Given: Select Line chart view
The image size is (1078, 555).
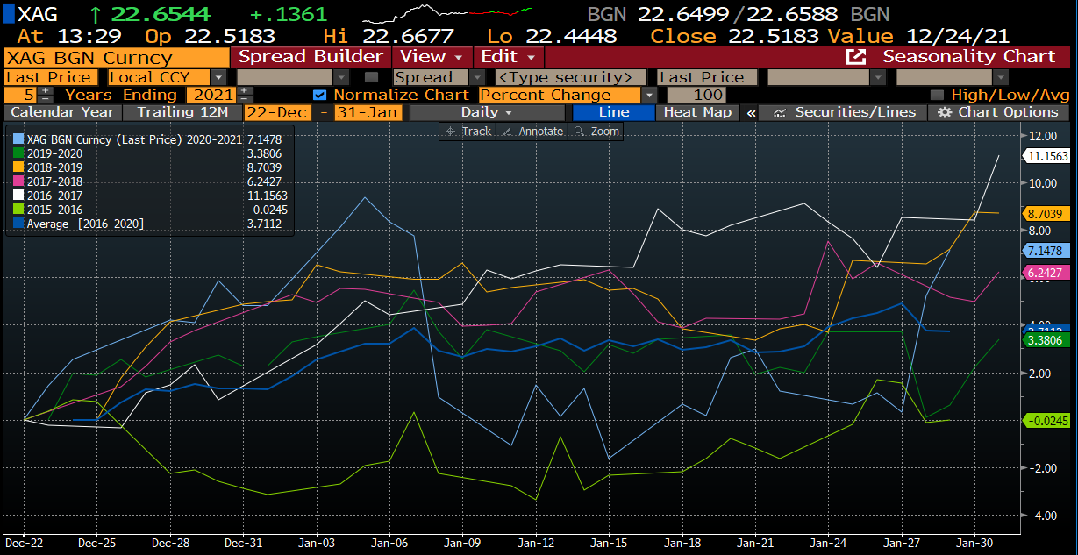Looking at the screenshot, I should click(x=614, y=112).
